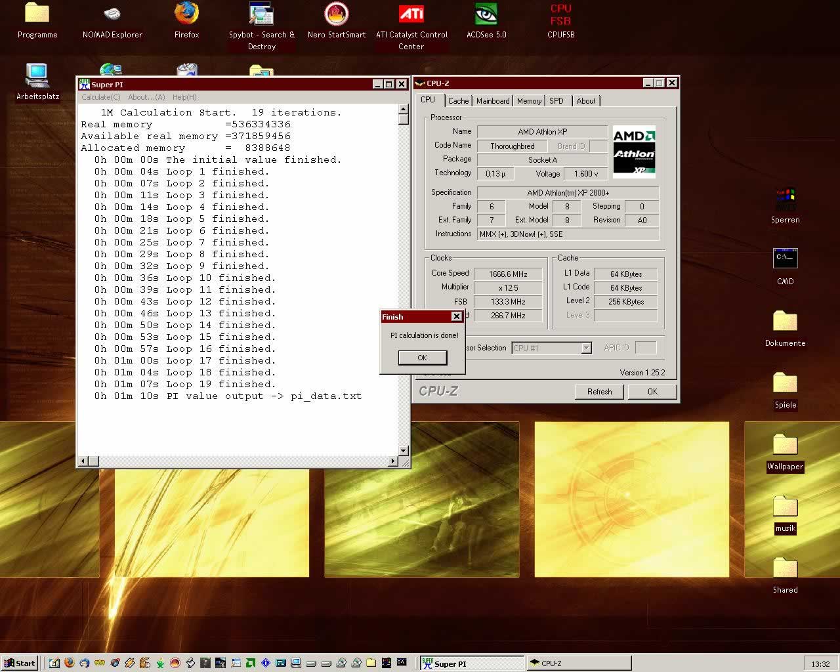Open ATI Catalyst Control Center icon

411,26
